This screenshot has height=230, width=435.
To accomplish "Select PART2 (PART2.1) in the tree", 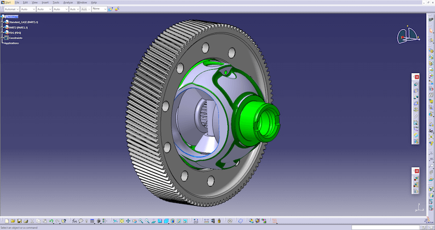I will point(18,27).
